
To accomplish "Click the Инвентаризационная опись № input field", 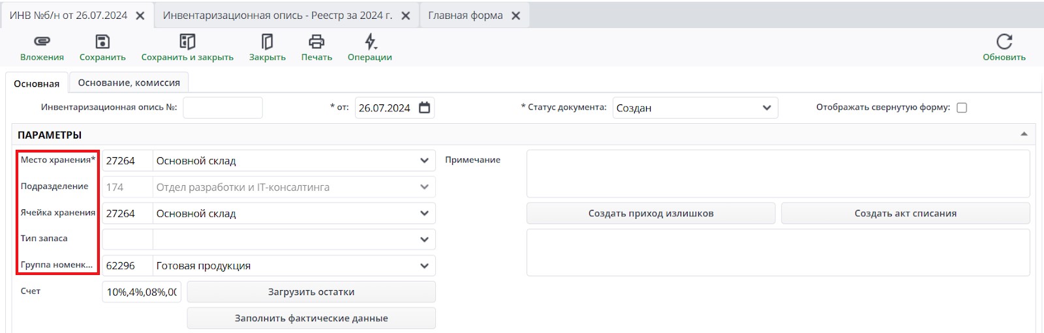I will (223, 108).
